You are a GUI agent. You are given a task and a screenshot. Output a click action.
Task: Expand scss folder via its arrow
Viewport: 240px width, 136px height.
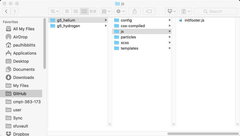point(170,42)
